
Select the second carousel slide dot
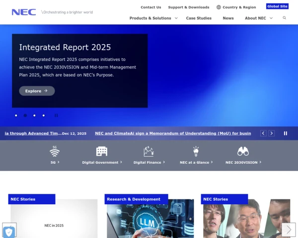[25, 116]
